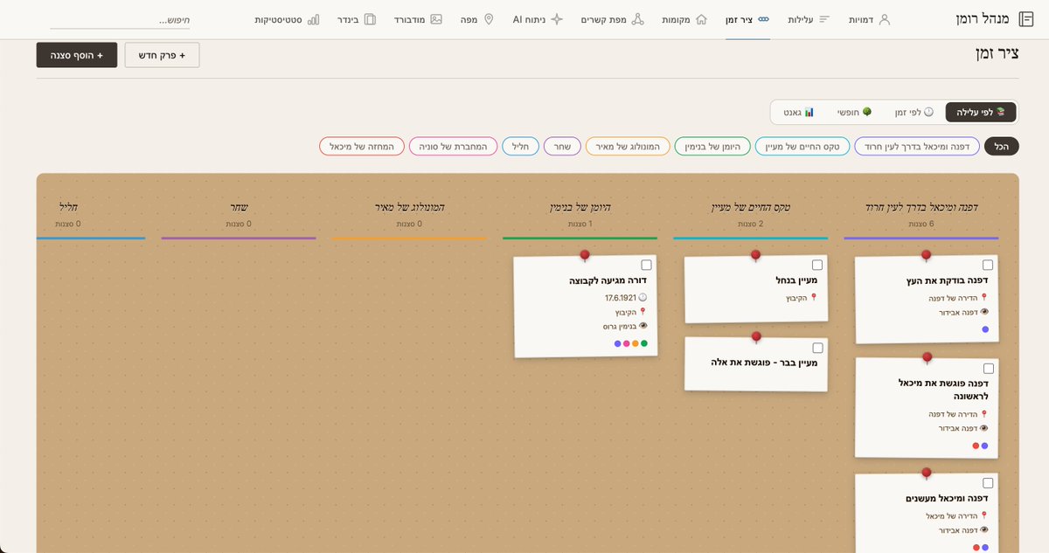The width and height of the screenshot is (1049, 553).
Task: Click the red pushpin on דורה מגיעה לקבוצה card
Action: [x=586, y=256]
